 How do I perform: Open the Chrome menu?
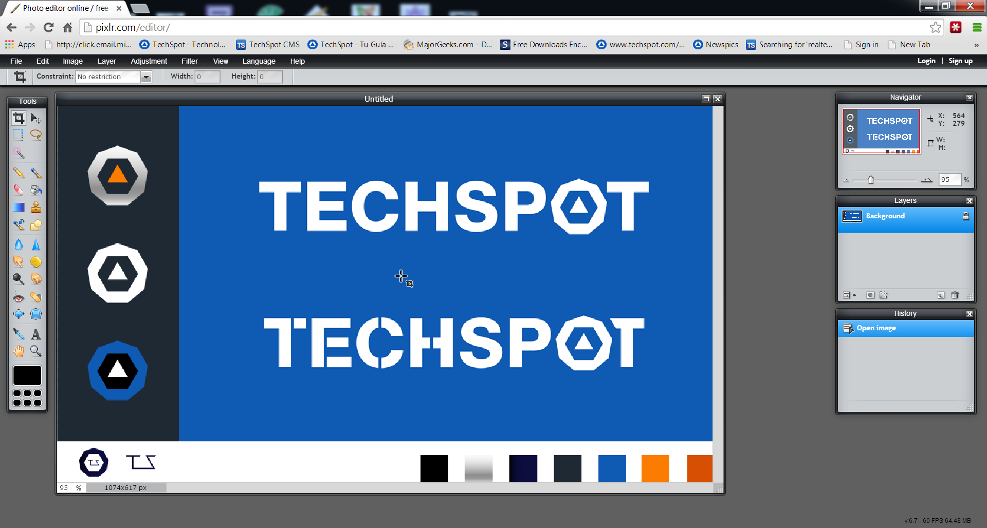pos(977,28)
